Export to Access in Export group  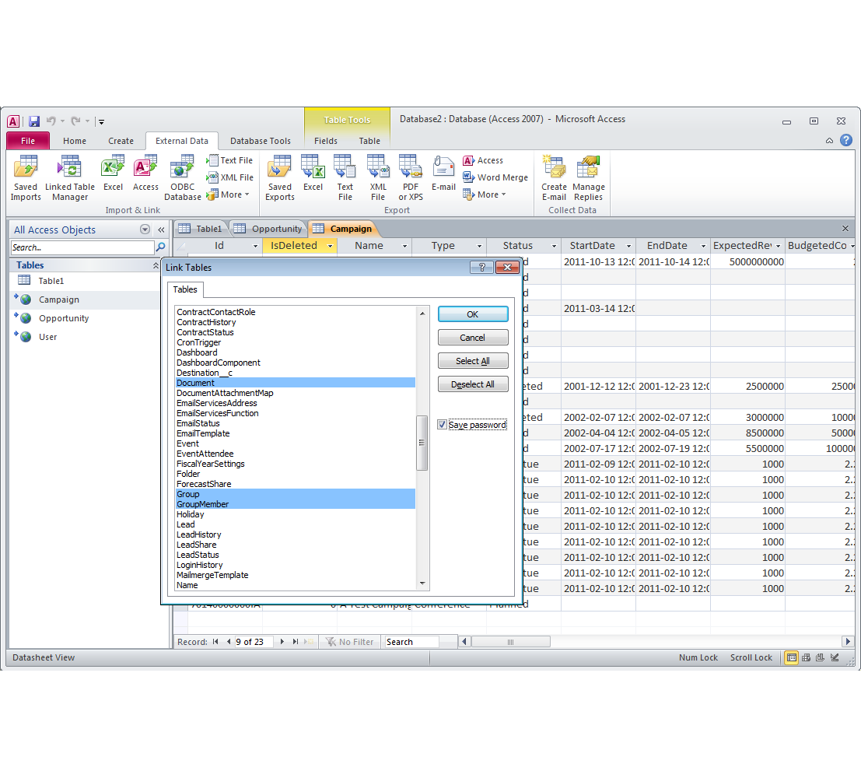tap(483, 160)
